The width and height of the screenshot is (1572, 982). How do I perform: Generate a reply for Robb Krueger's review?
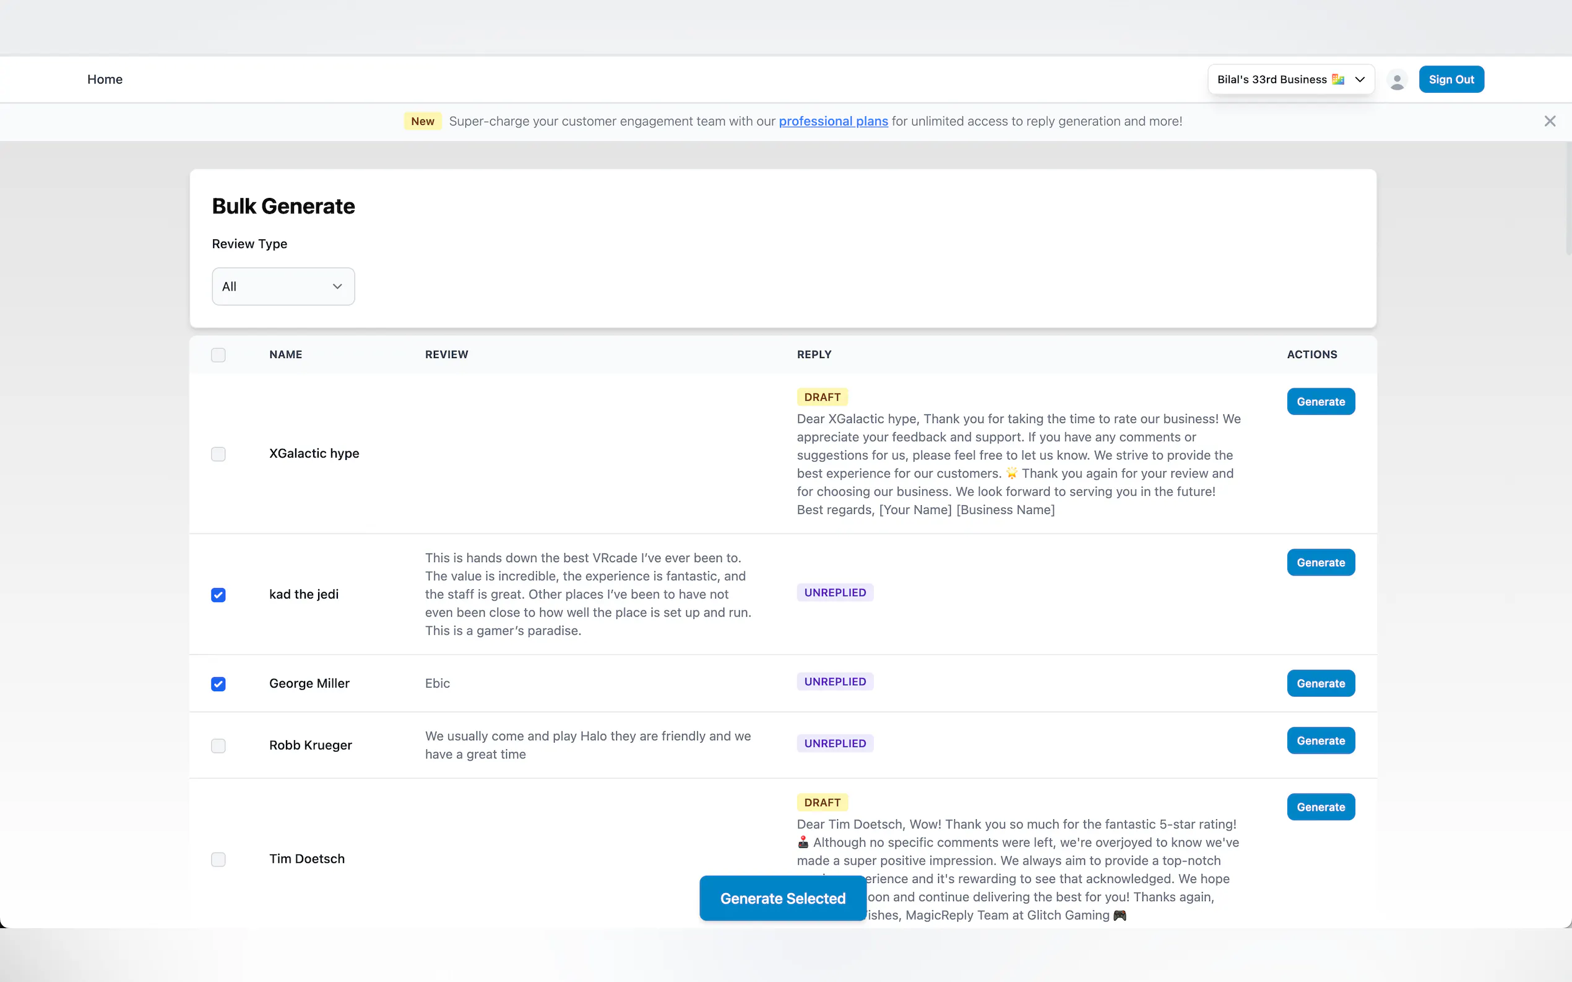pyautogui.click(x=1321, y=740)
